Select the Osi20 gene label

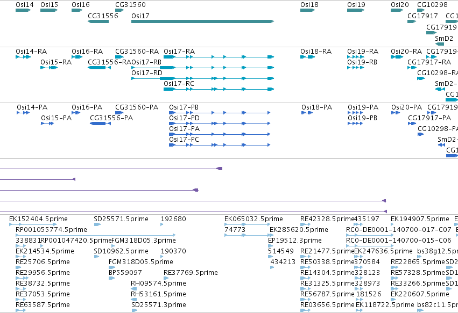399,5
